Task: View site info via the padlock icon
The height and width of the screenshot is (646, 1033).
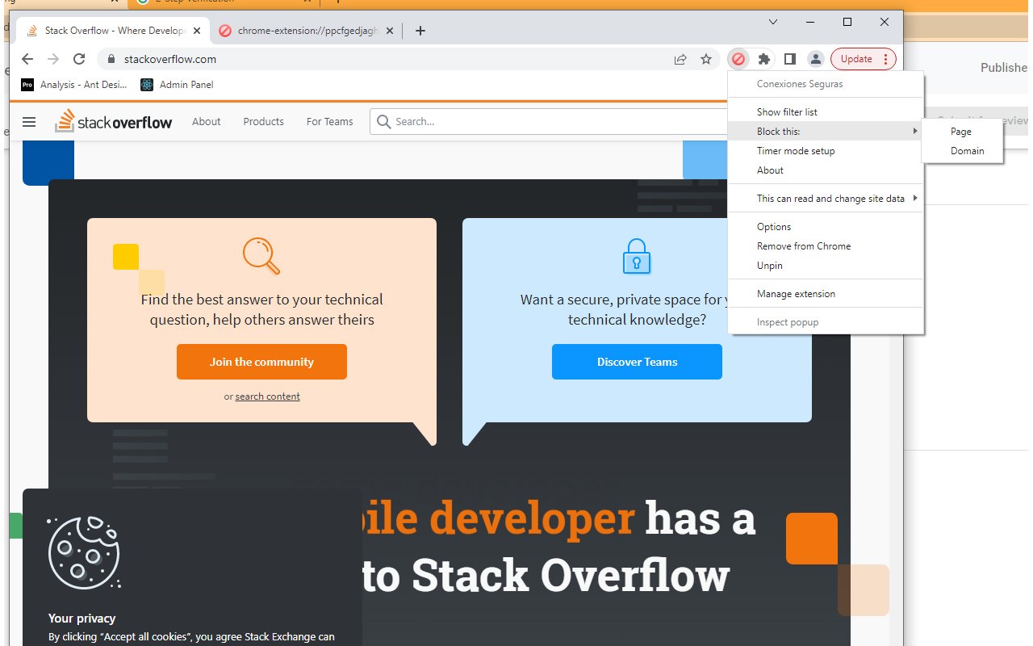Action: (111, 59)
